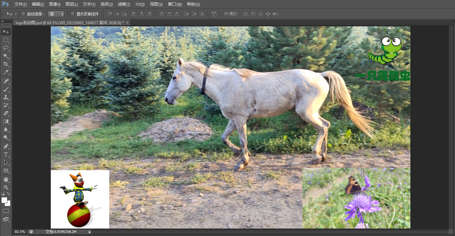This screenshot has height=236, width=455.
Task: Click 3D rotate mode icon
Action: point(246,14)
